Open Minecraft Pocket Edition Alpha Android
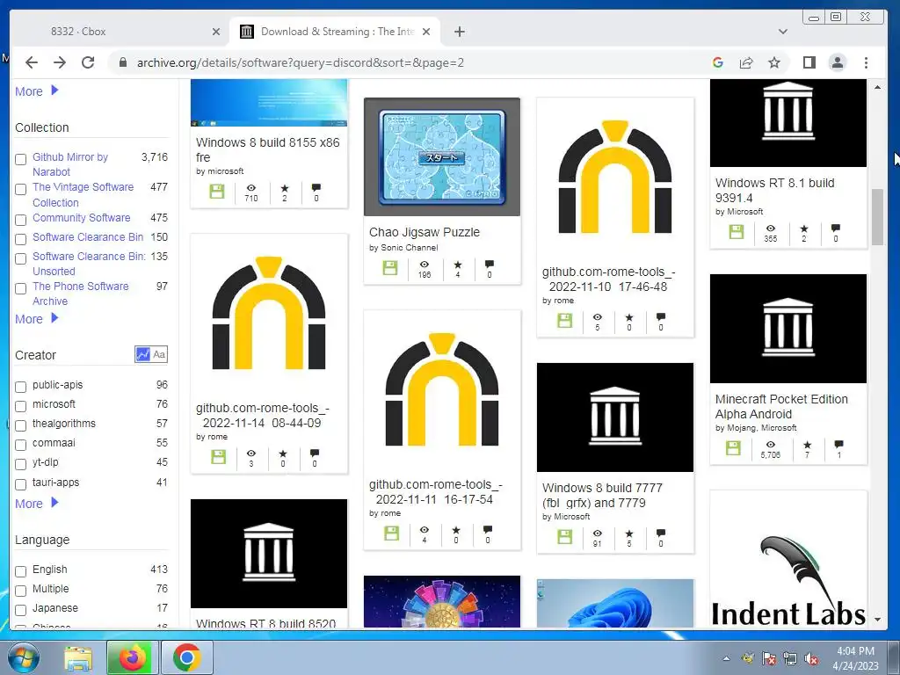900x675 pixels. click(781, 406)
